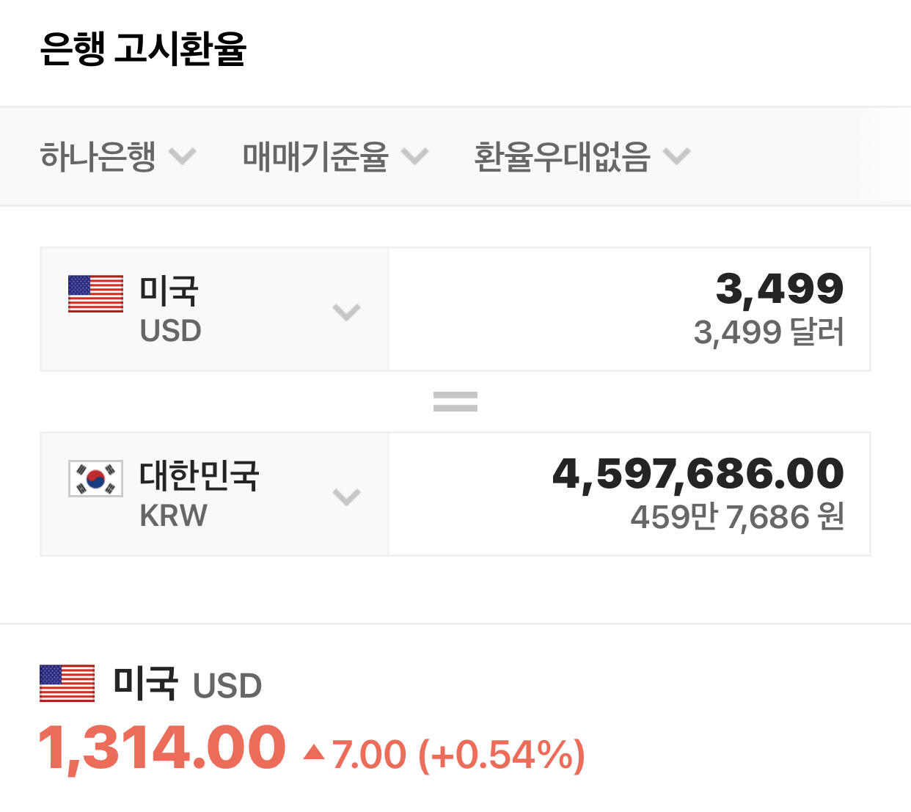This screenshot has width=911, height=812.
Task: Click the US flag icon in the USD selector
Action: tap(95, 293)
